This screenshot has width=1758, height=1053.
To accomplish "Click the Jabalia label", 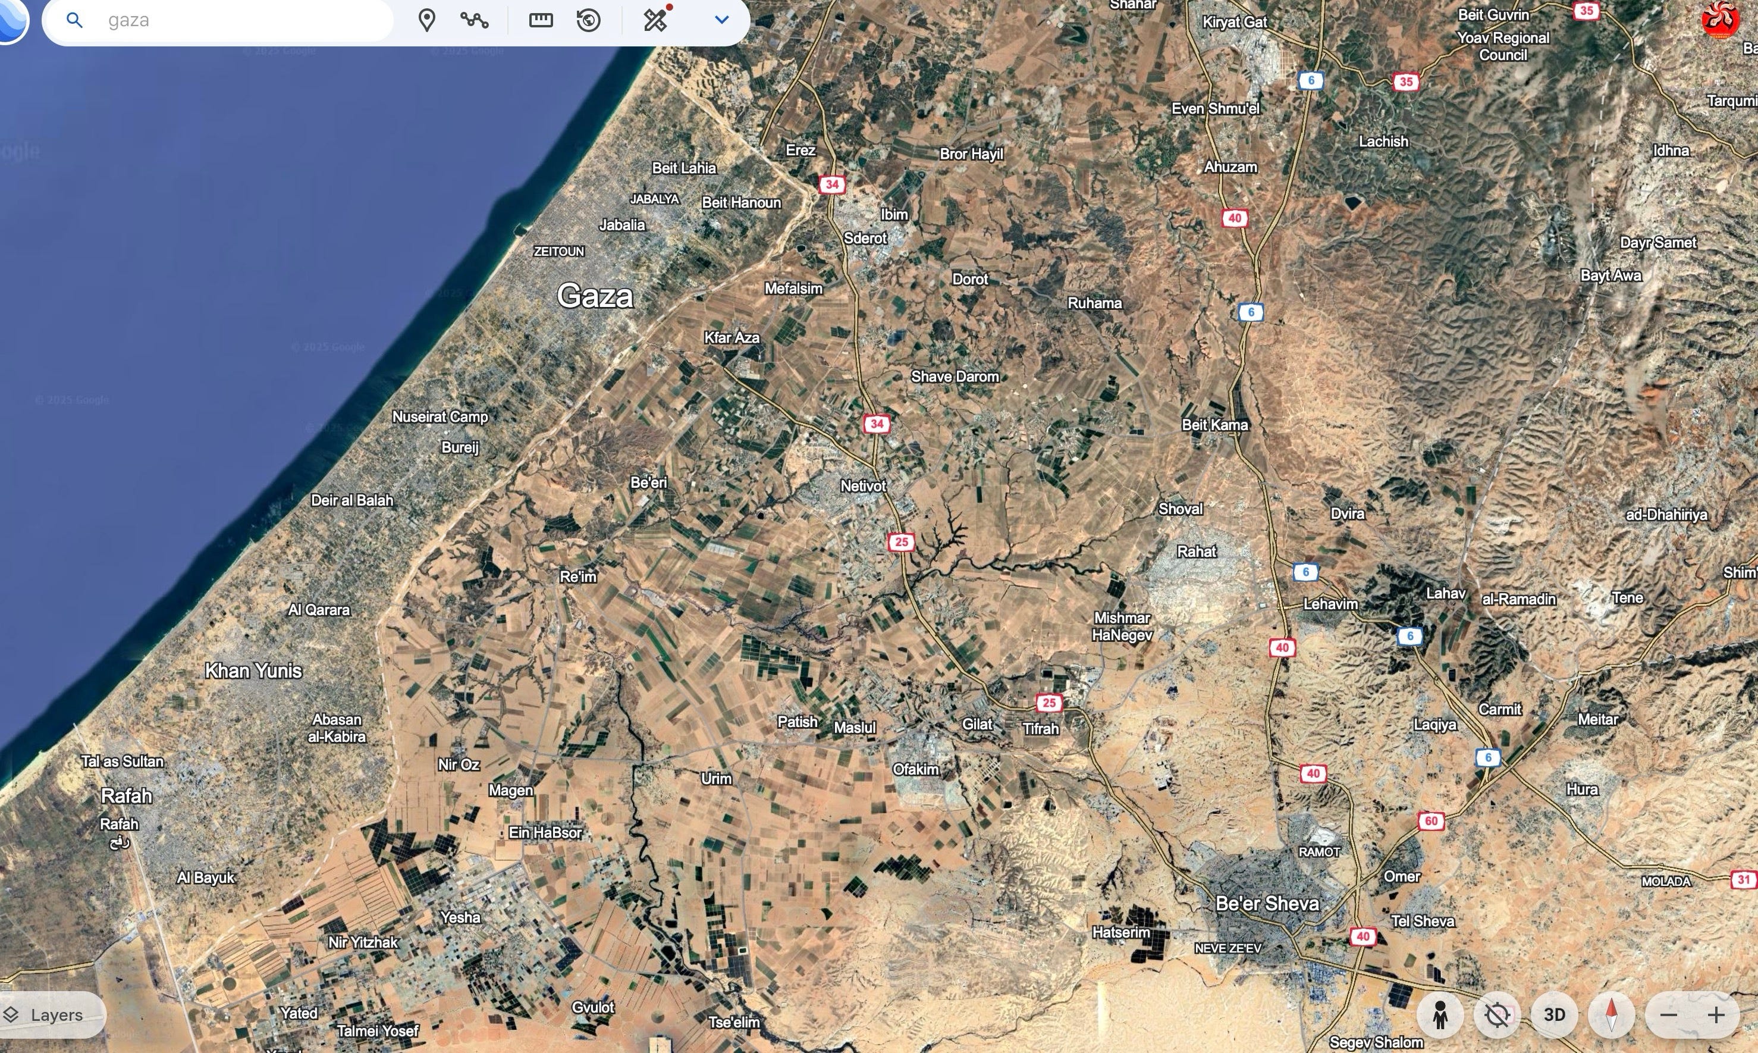I will 622,225.
